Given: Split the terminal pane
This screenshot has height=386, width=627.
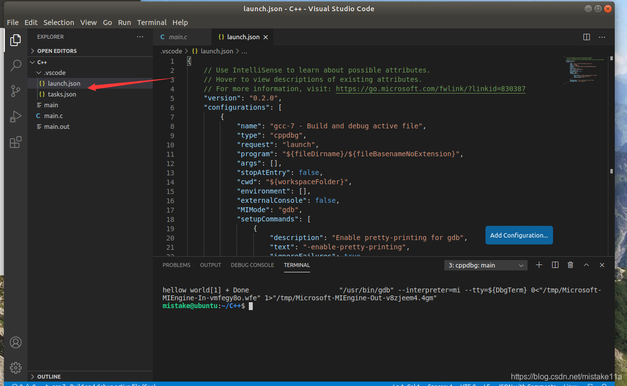Looking at the screenshot, I should [x=555, y=265].
